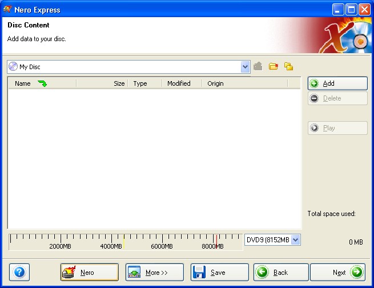Click the Total space used label
Viewport: 374px width, 288px height.
tap(331, 214)
